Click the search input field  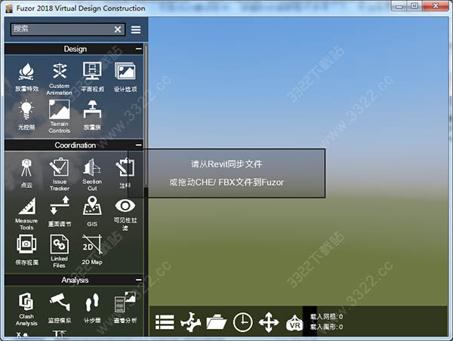click(62, 29)
